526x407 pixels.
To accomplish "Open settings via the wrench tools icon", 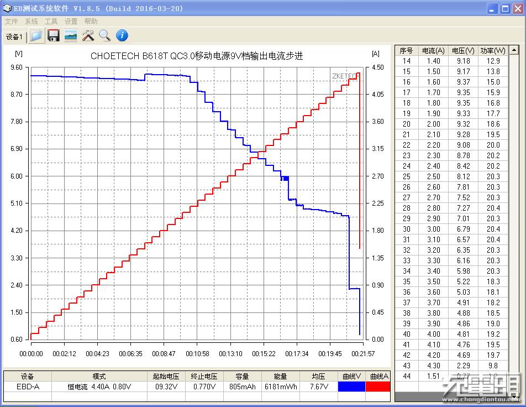I will click(x=88, y=35).
